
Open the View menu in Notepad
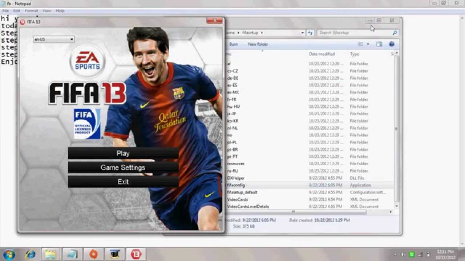[x=47, y=11]
